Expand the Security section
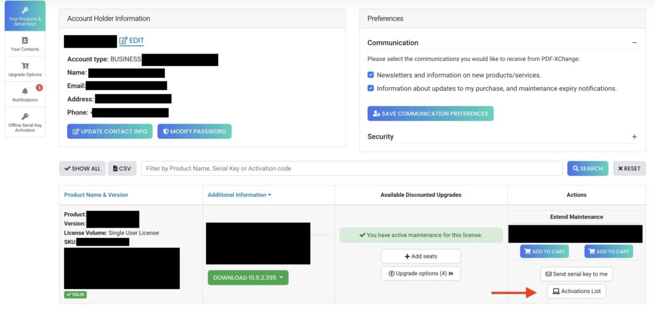Viewport: 655px width, 314px height. (x=634, y=137)
